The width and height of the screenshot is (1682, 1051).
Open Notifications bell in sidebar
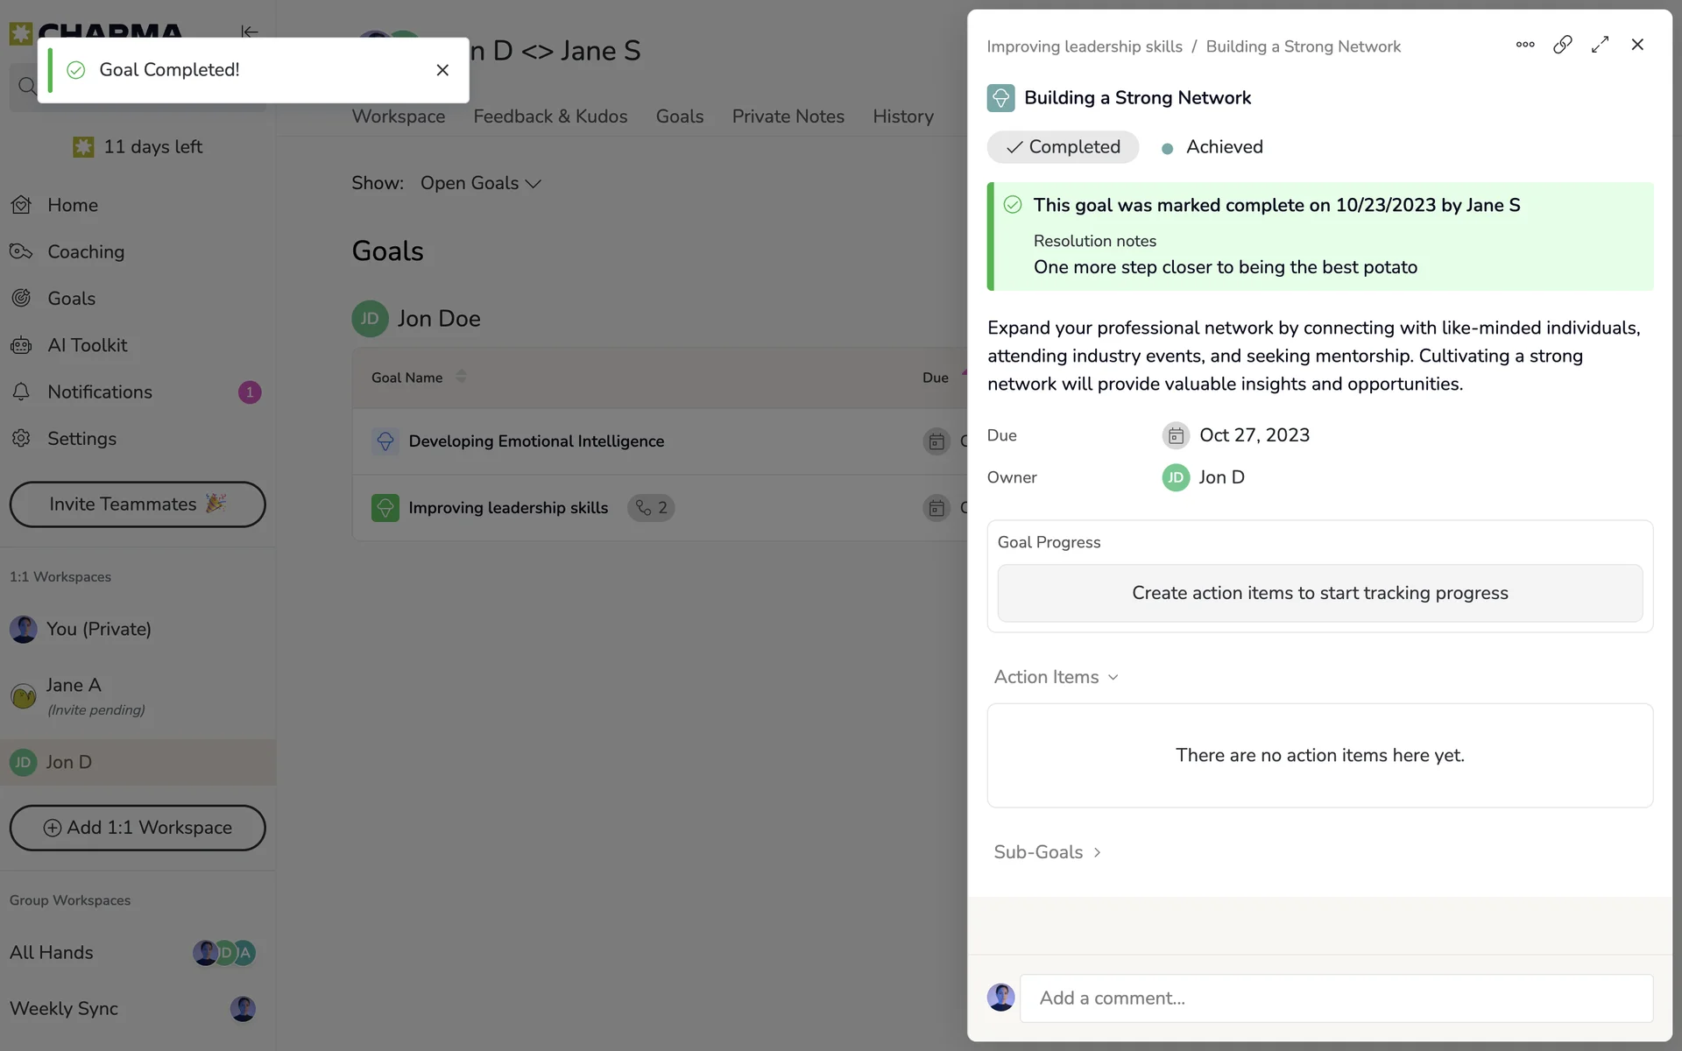pyautogui.click(x=21, y=391)
